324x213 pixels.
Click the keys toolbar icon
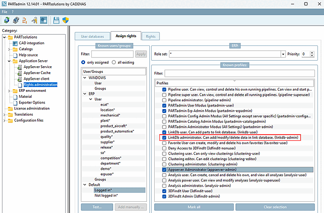(34, 20)
